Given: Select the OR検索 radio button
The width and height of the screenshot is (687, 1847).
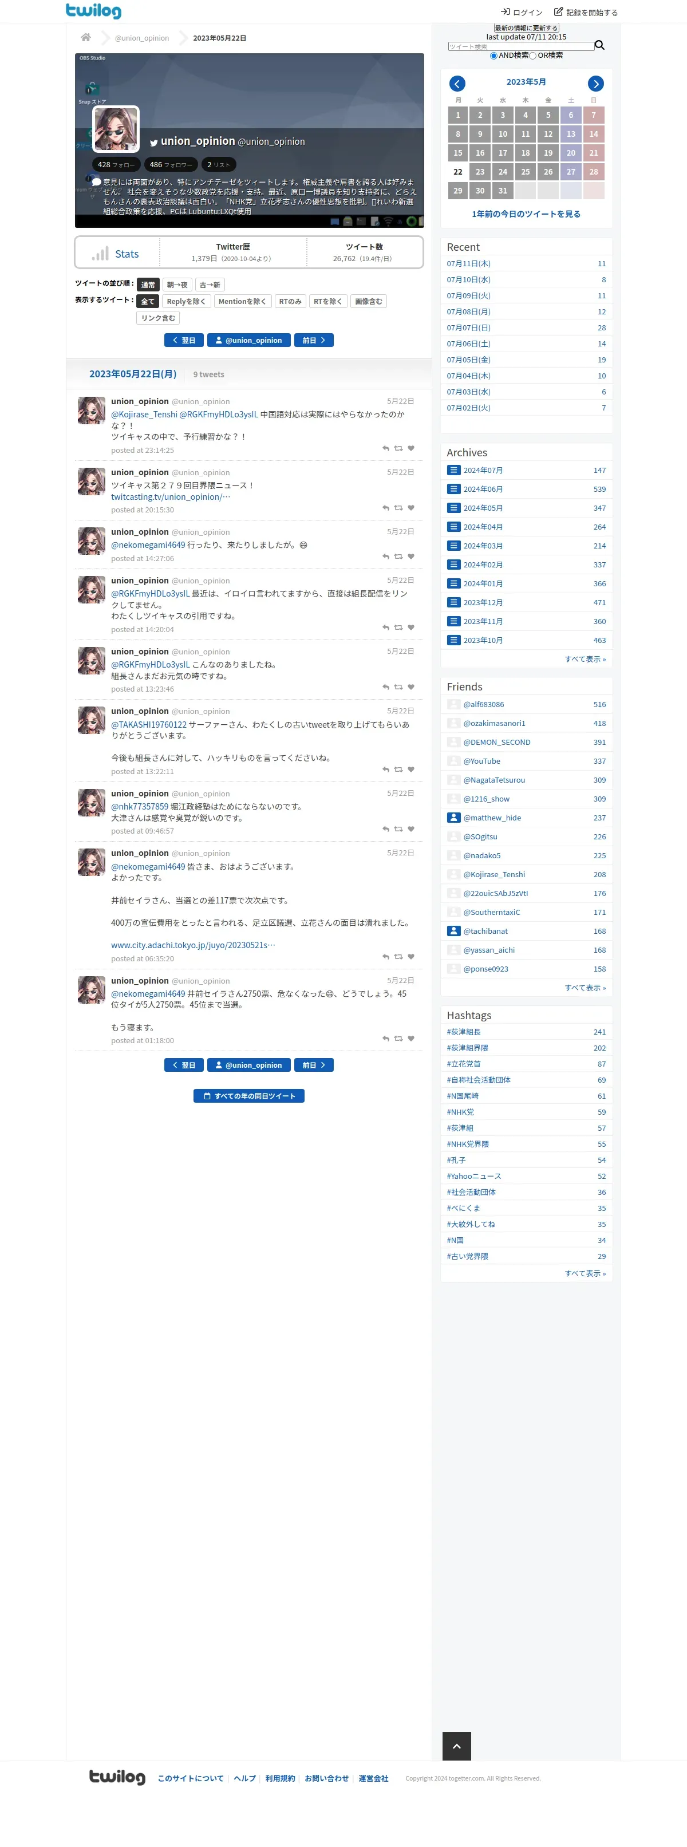Looking at the screenshot, I should pos(533,56).
